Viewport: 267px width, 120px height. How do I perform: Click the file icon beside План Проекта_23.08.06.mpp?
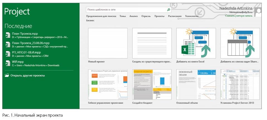point(8,44)
